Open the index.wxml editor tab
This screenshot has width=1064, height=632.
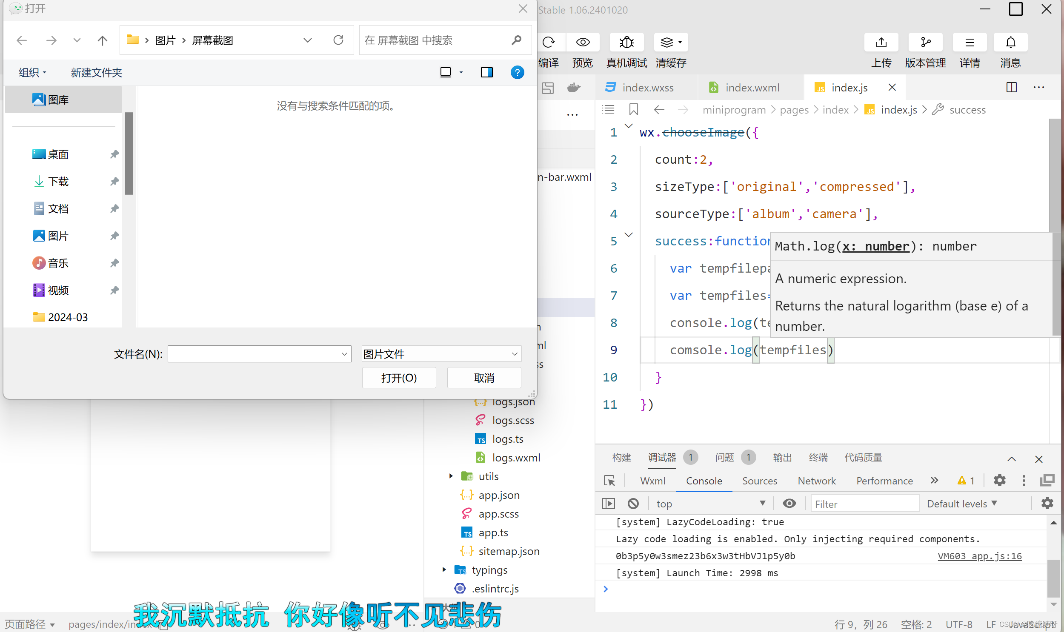pyautogui.click(x=752, y=87)
